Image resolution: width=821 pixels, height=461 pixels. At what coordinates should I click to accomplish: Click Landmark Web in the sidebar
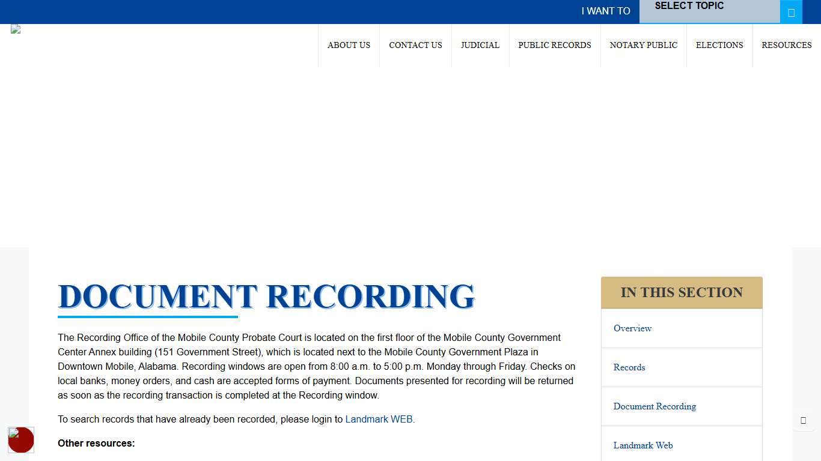pos(643,445)
